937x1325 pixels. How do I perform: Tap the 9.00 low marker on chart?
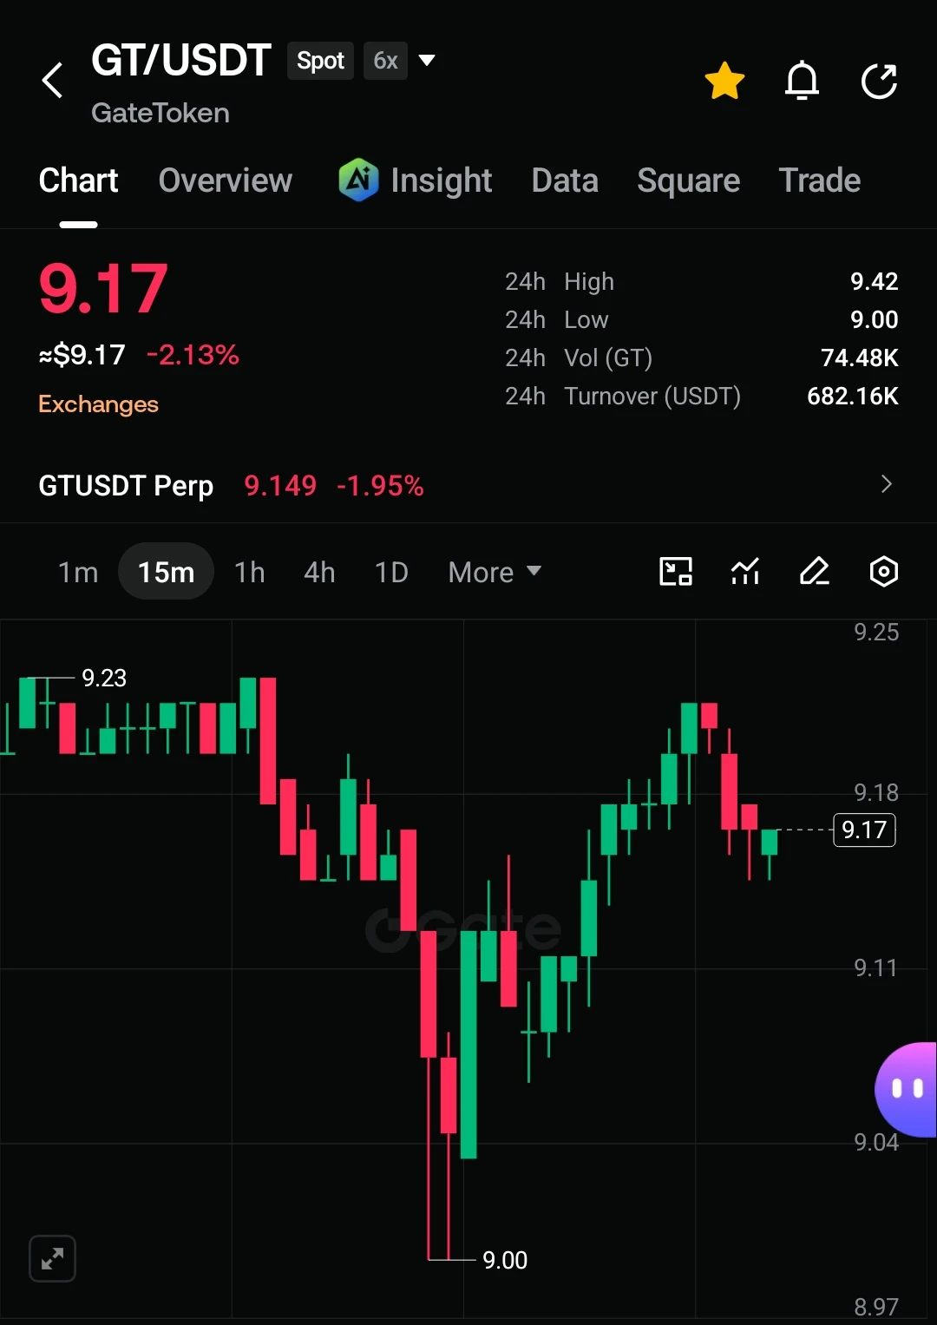[505, 1260]
